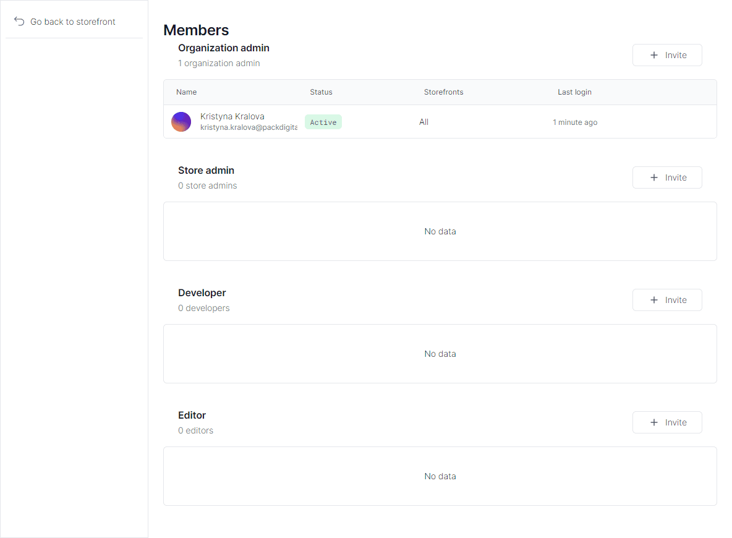Click the Organization admin section title
The height and width of the screenshot is (538, 732).
[x=224, y=48]
